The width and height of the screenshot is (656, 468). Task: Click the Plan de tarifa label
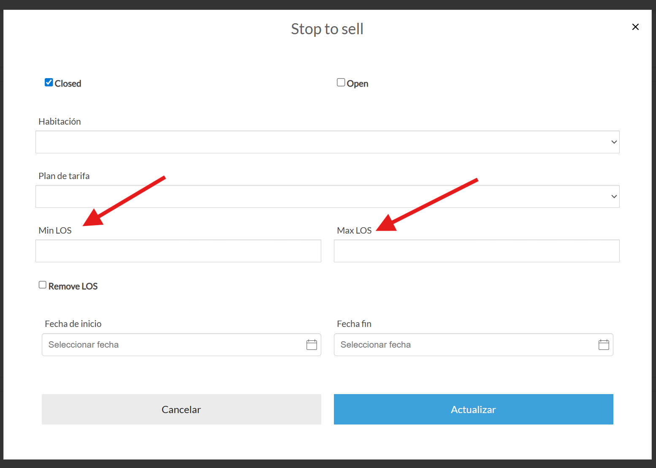pyautogui.click(x=64, y=176)
